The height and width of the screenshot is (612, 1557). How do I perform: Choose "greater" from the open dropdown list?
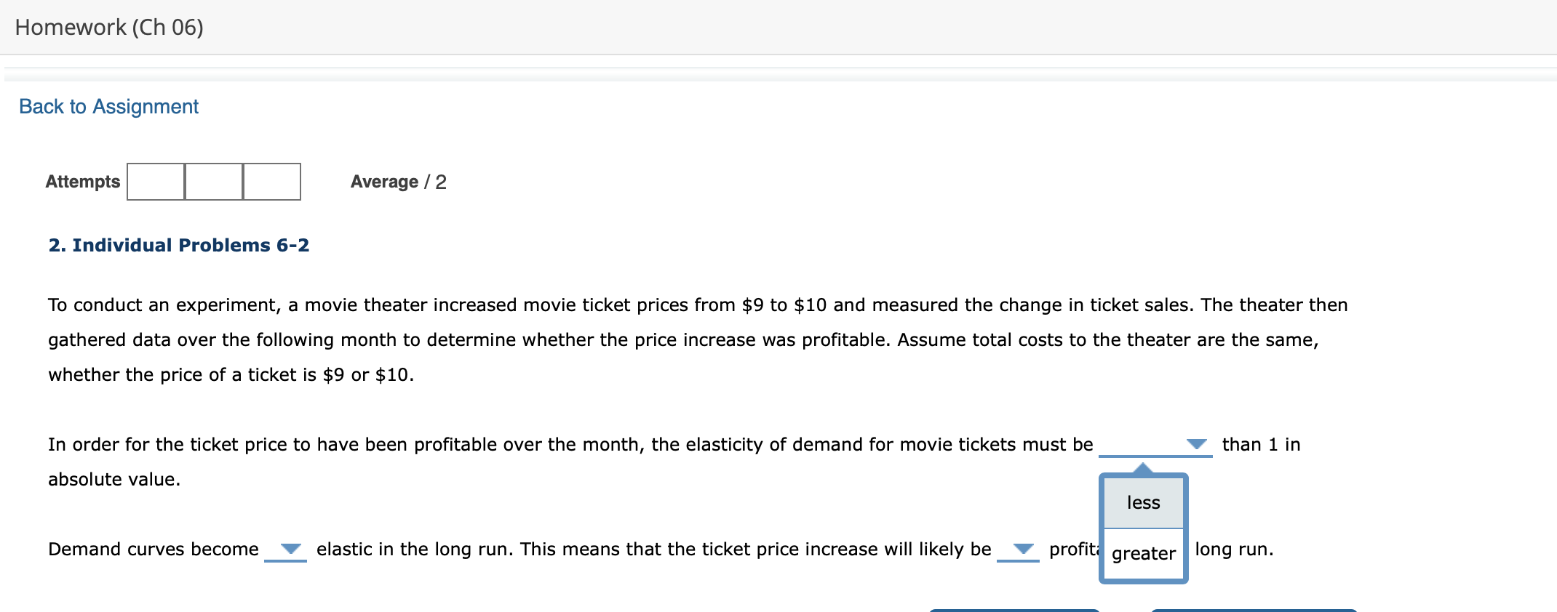[1143, 553]
